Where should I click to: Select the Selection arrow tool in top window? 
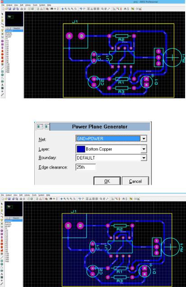tap(2, 14)
